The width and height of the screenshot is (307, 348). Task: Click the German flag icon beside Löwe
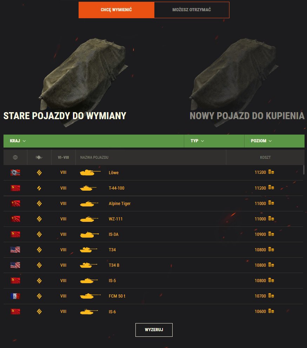point(15,172)
